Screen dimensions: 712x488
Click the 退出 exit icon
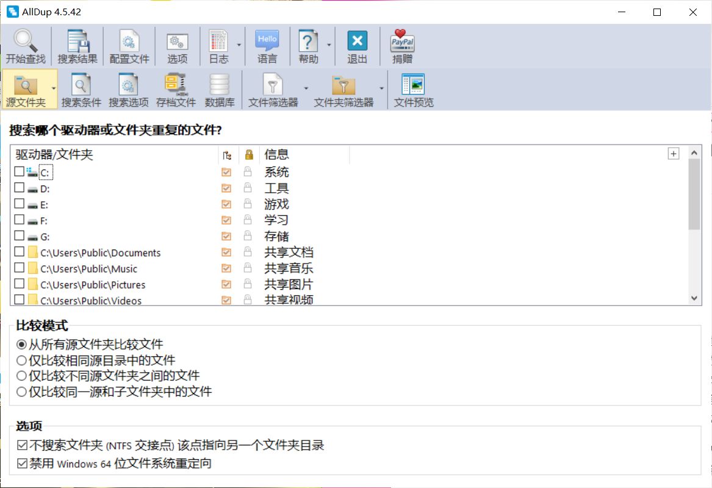[x=357, y=46]
